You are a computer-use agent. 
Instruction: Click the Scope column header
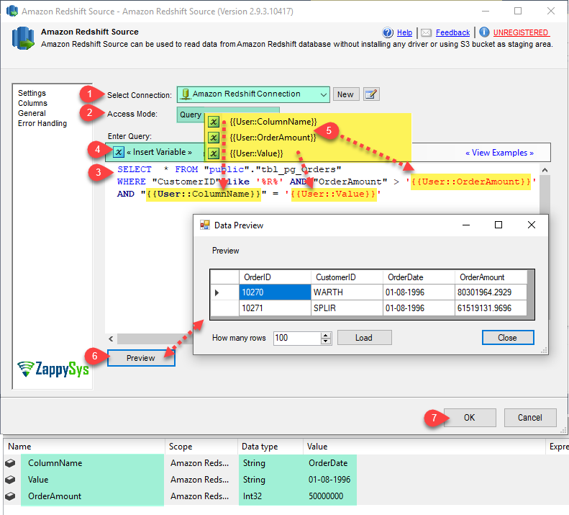tap(201, 447)
